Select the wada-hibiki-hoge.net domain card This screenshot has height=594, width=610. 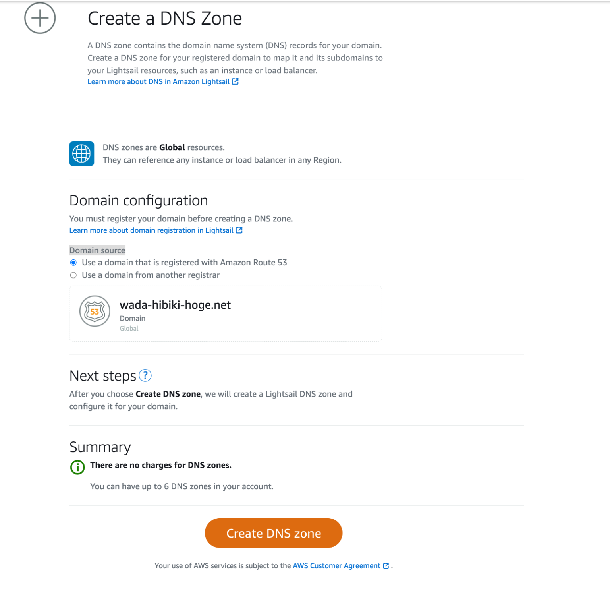[x=225, y=313]
